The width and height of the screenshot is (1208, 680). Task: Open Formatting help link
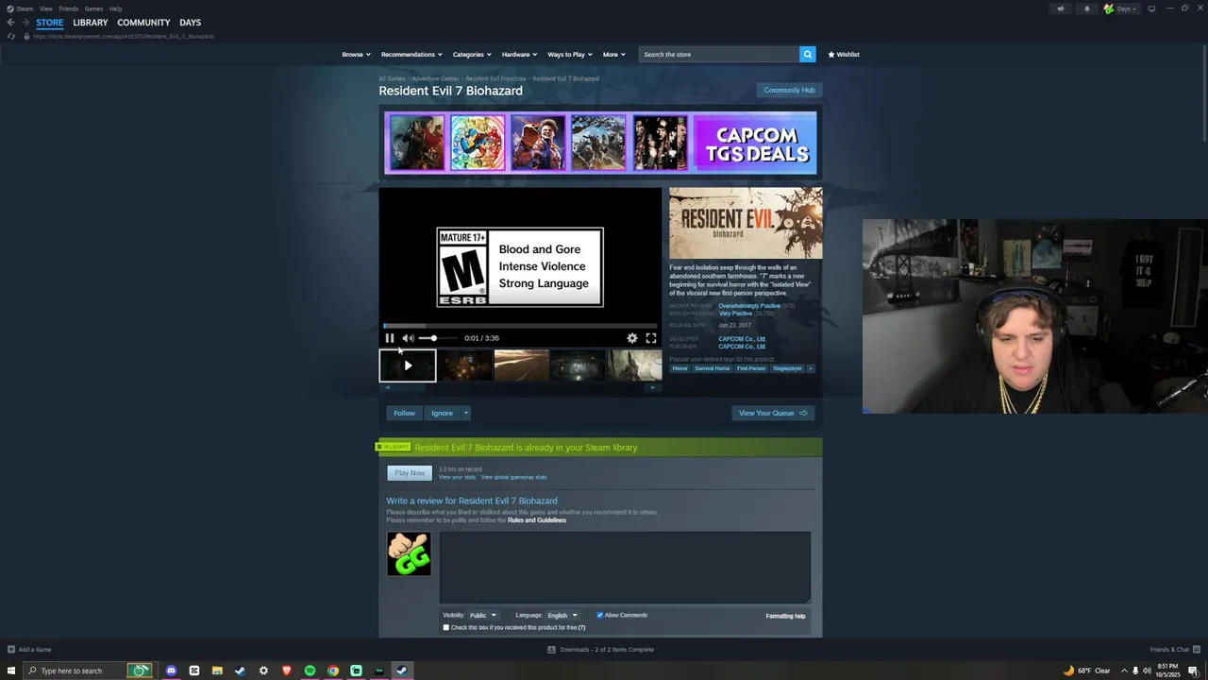785,616
